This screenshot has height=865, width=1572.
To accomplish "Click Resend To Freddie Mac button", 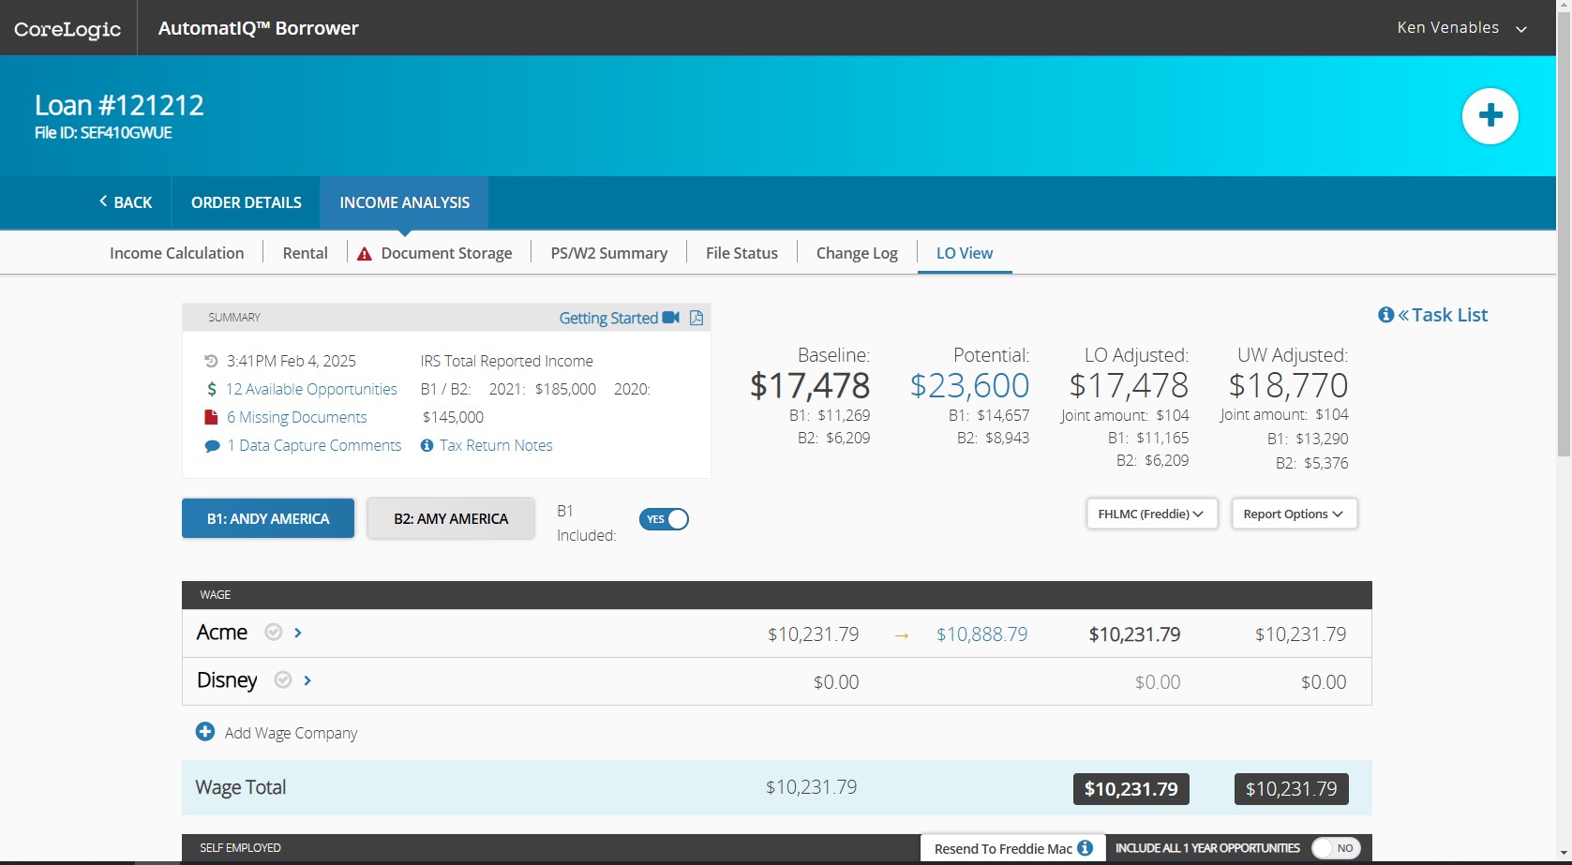I will 1012,848.
